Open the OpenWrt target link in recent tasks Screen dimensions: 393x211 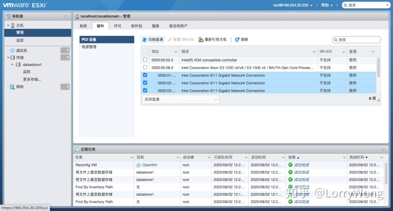pyautogui.click(x=150, y=165)
